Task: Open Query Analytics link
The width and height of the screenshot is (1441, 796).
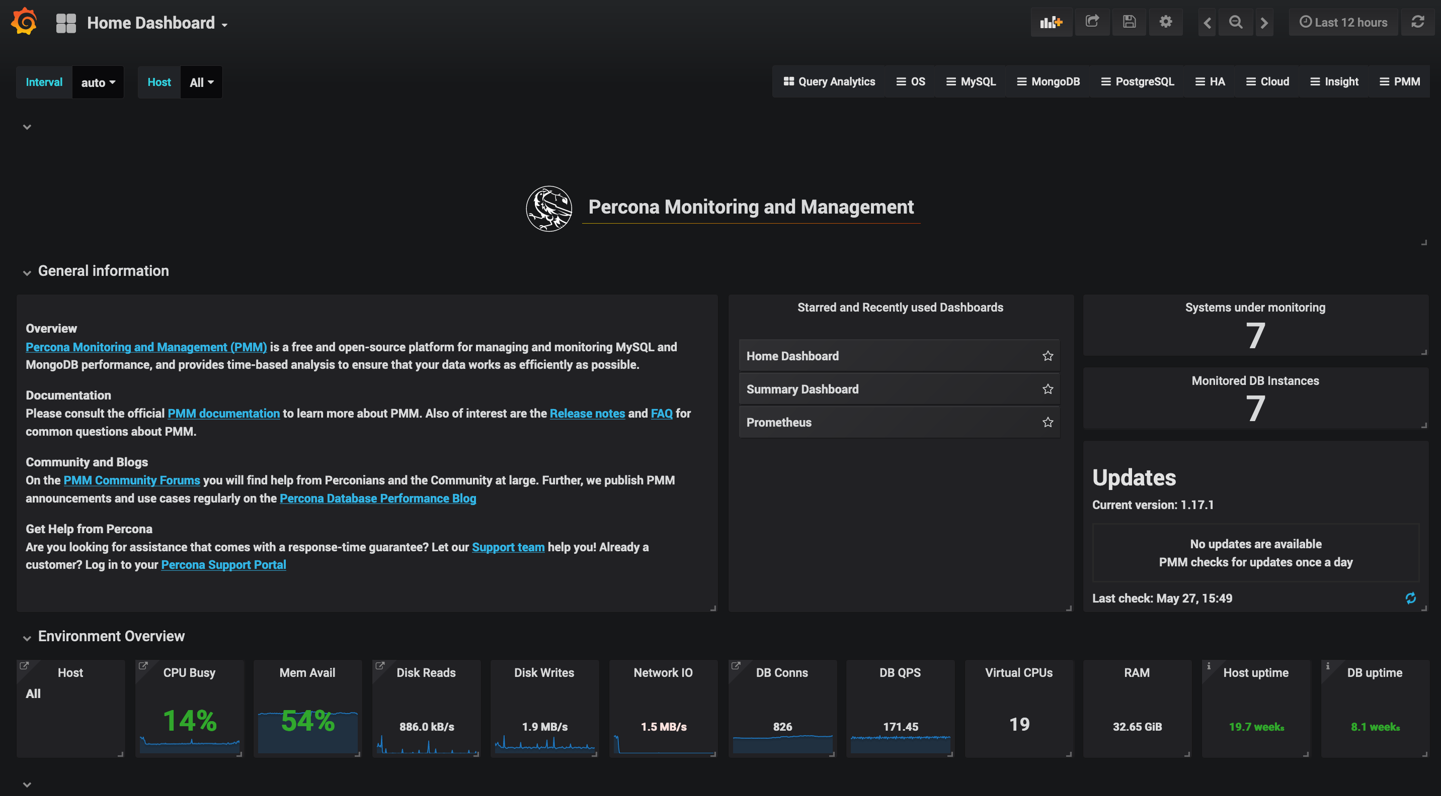Action: click(x=829, y=81)
